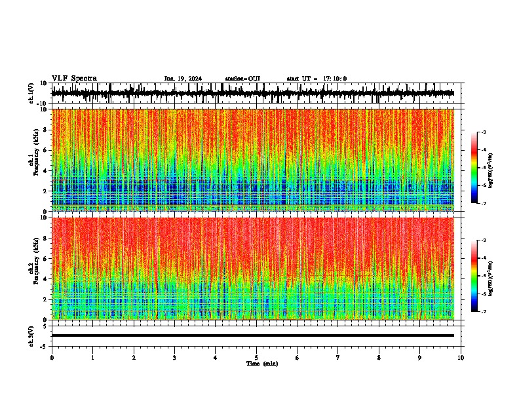Image resolution: width=519 pixels, height=401 pixels.
Task: Click the time axis tick label 10
Action: (461, 358)
